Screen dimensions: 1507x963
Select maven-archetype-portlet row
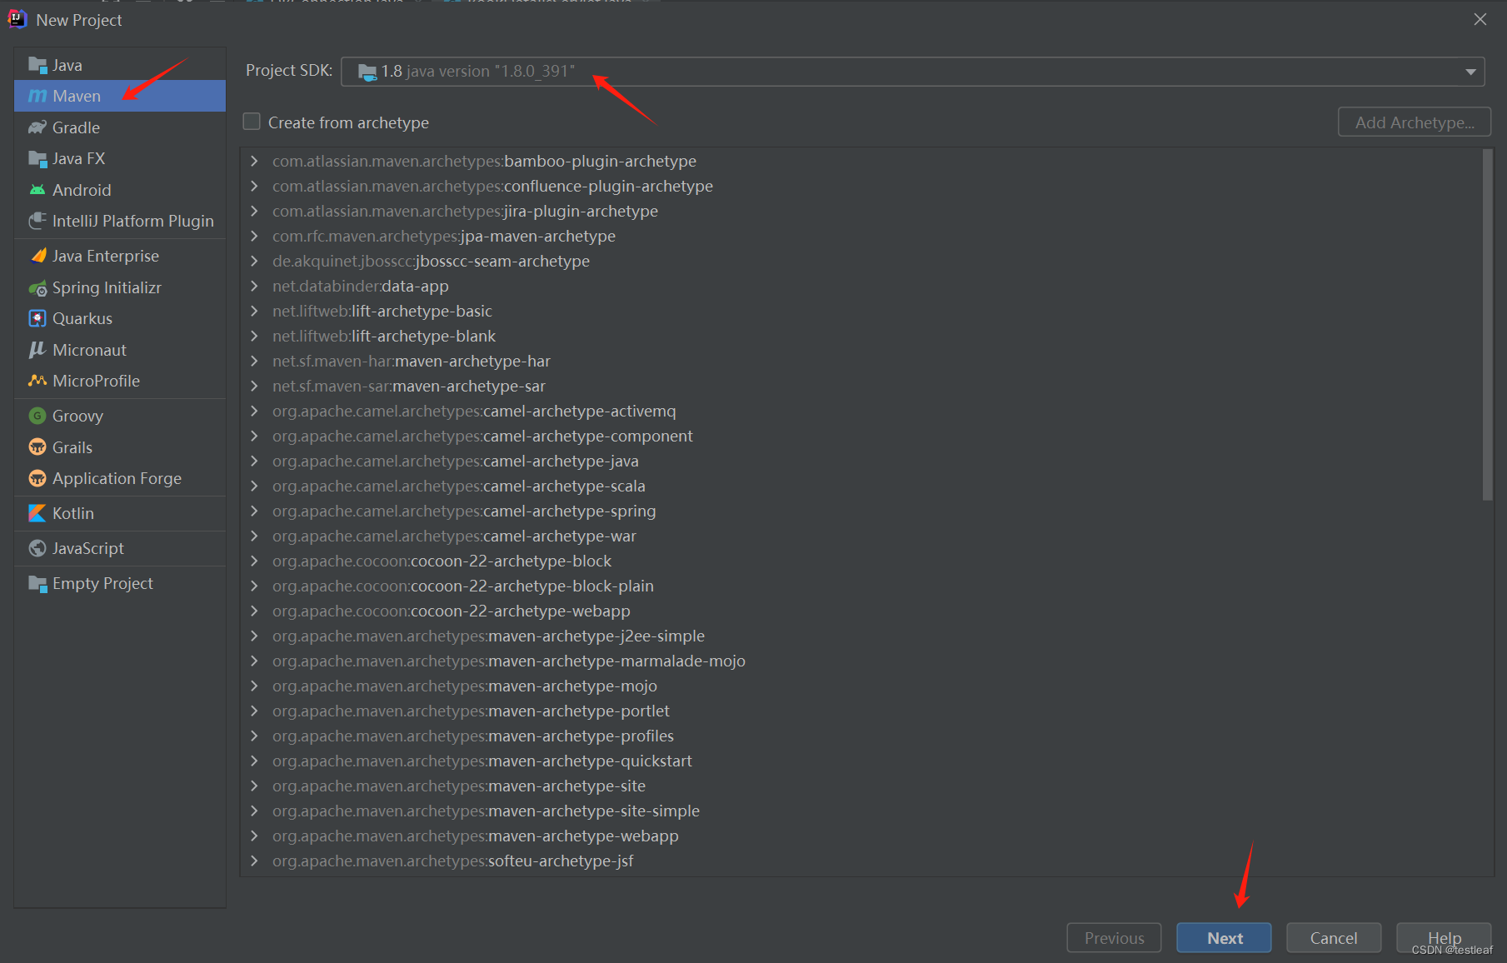861,711
